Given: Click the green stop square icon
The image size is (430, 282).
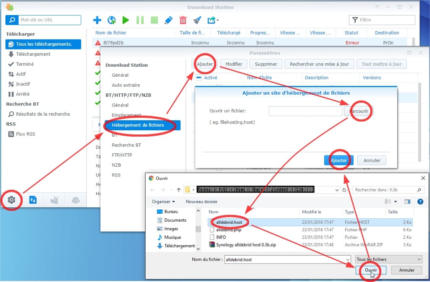Looking at the screenshot, I should click(155, 20).
